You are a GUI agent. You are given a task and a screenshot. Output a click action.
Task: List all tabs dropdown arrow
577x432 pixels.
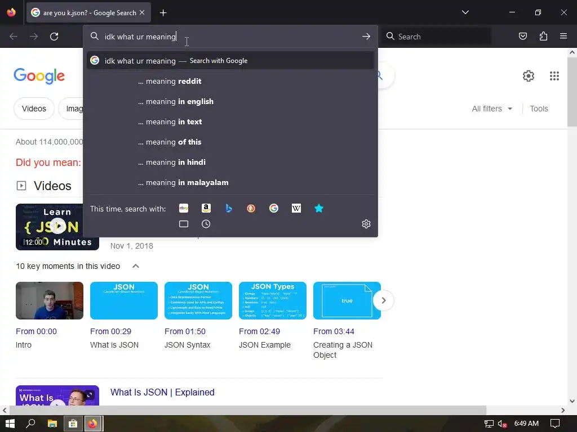pos(465,12)
